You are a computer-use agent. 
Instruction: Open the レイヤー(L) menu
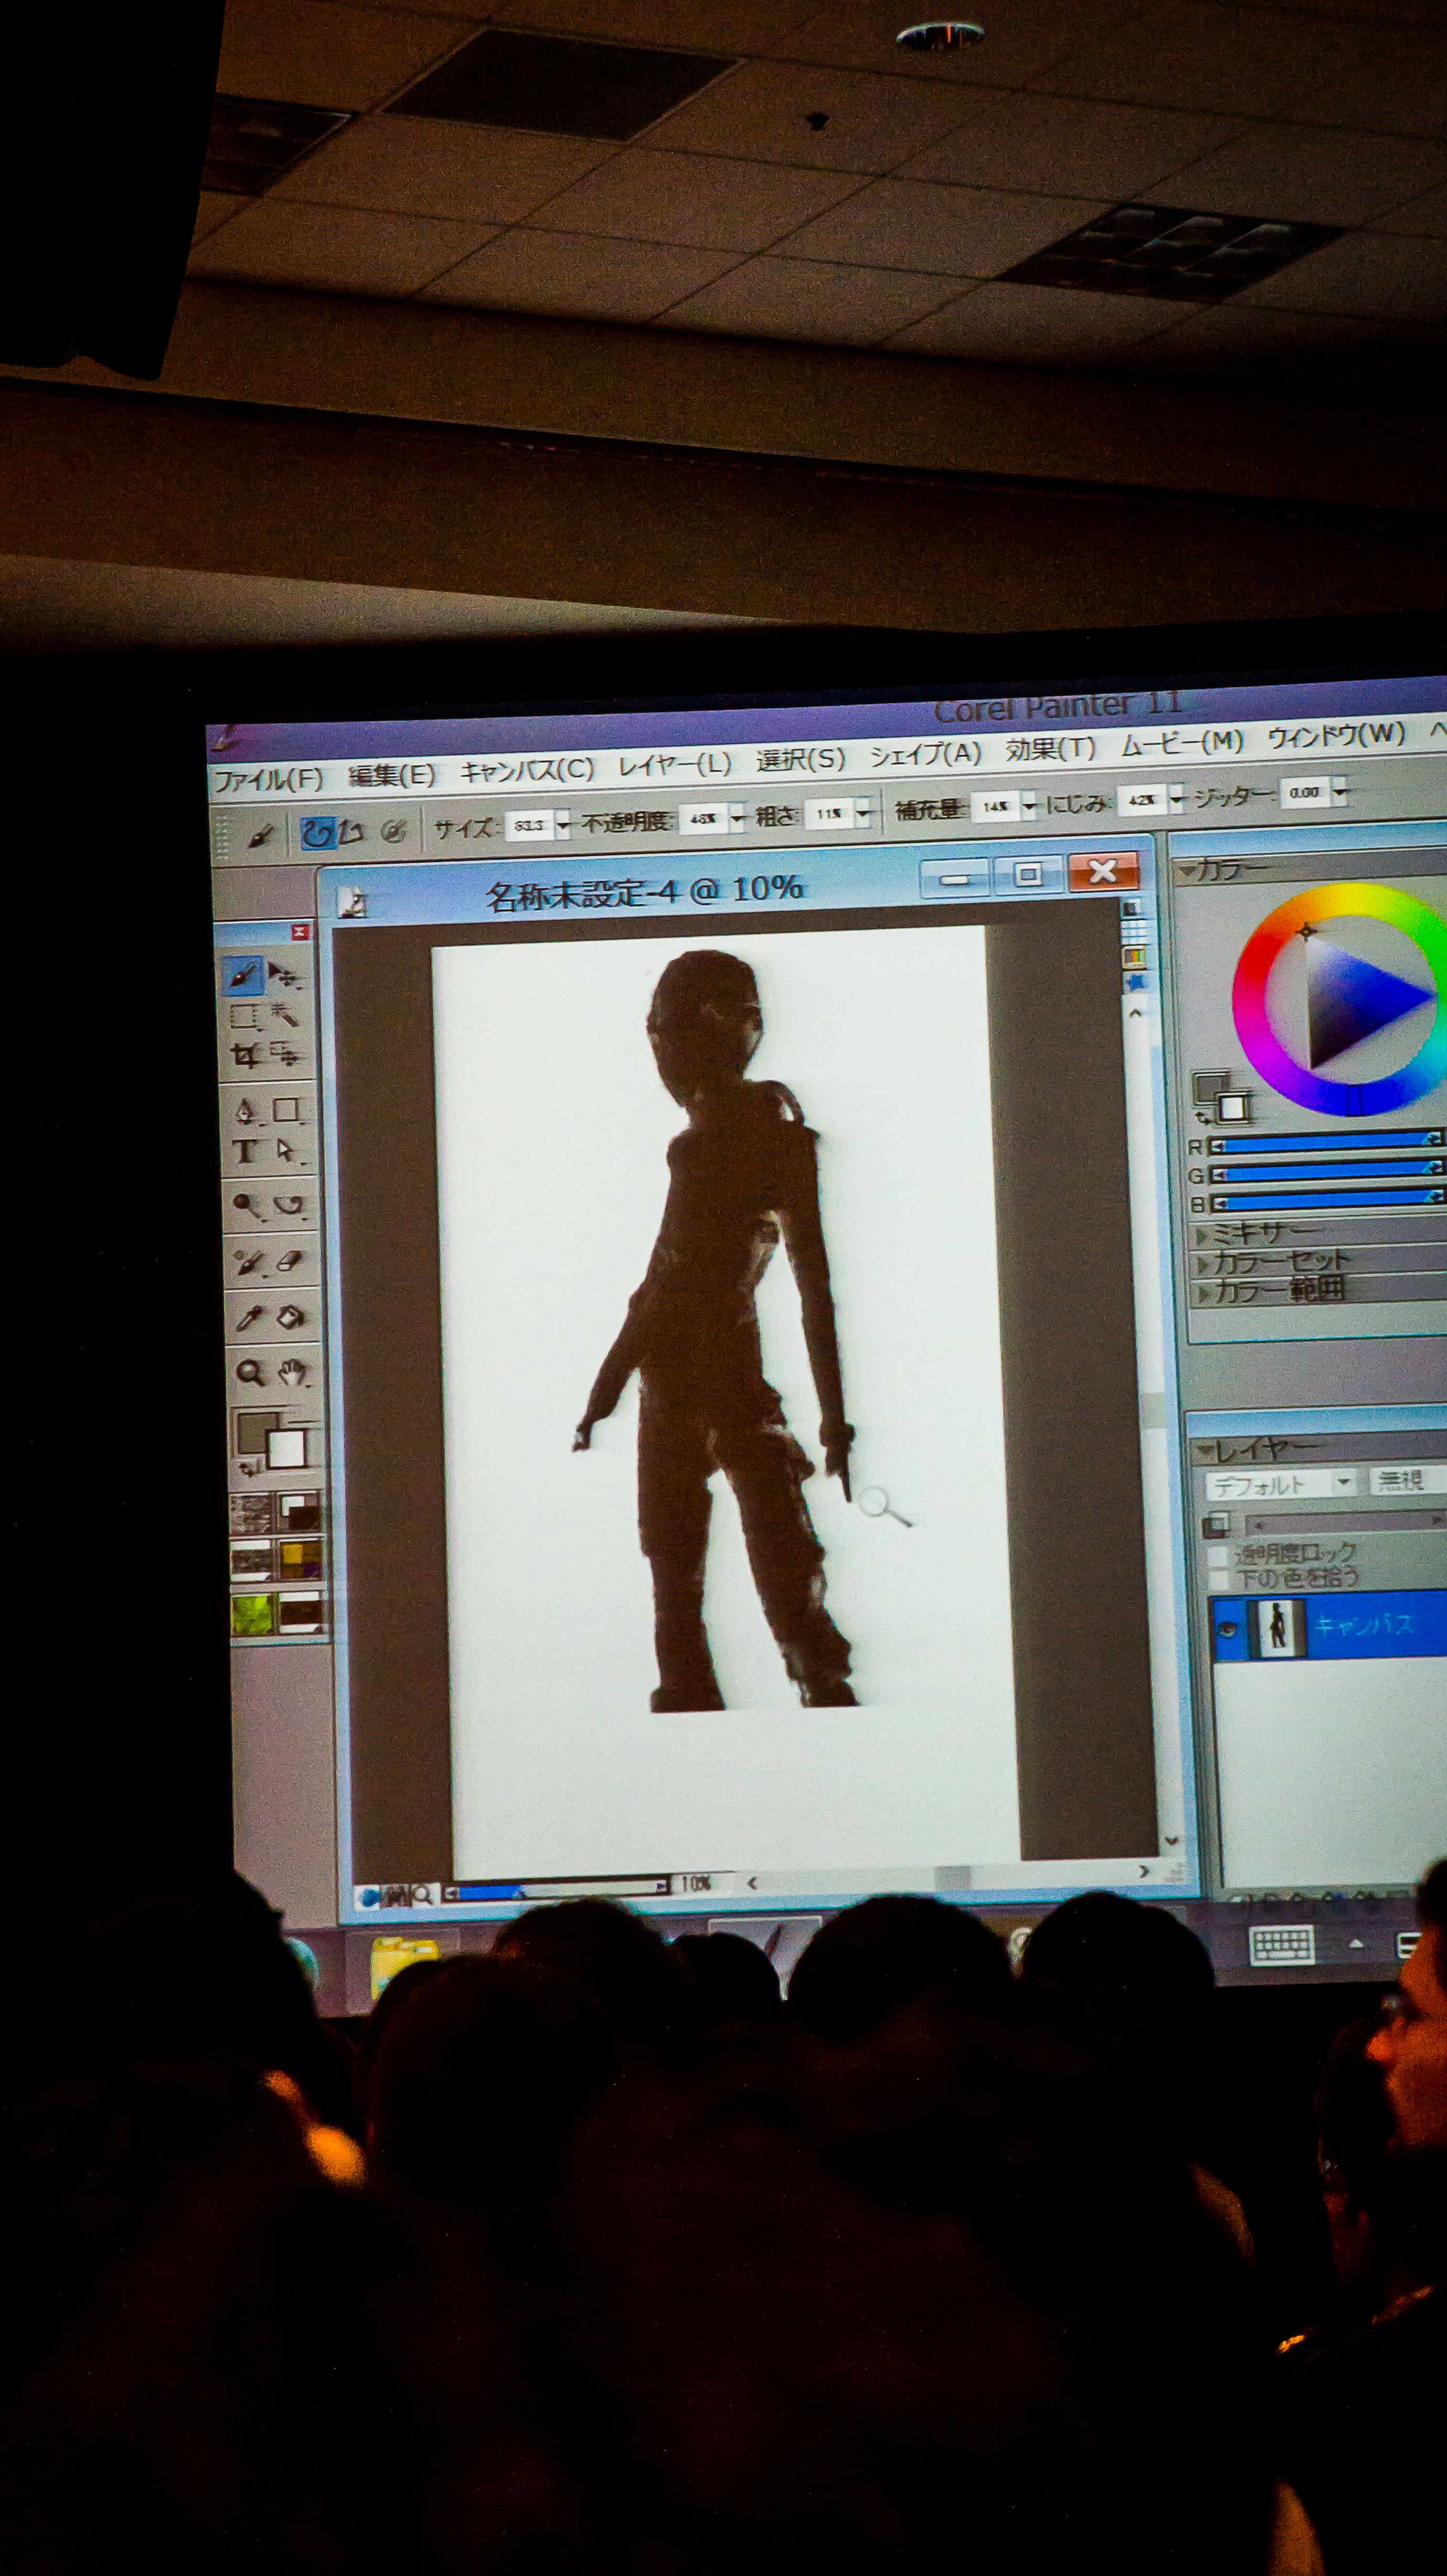tap(674, 765)
